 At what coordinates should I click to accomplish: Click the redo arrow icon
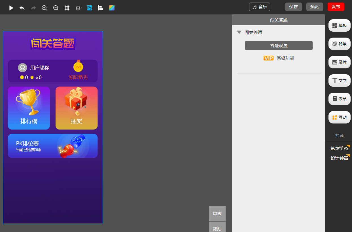click(x=33, y=8)
